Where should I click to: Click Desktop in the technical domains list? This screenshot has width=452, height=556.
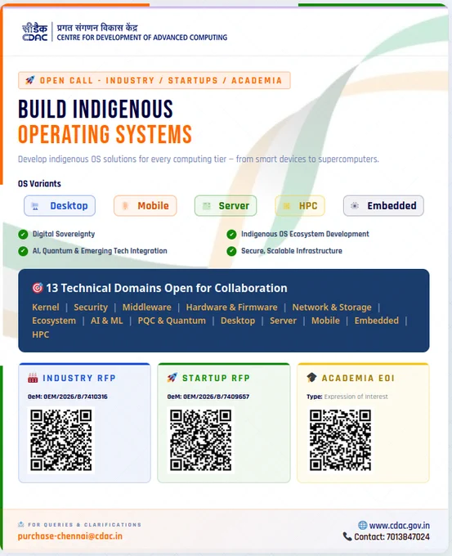tap(238, 321)
